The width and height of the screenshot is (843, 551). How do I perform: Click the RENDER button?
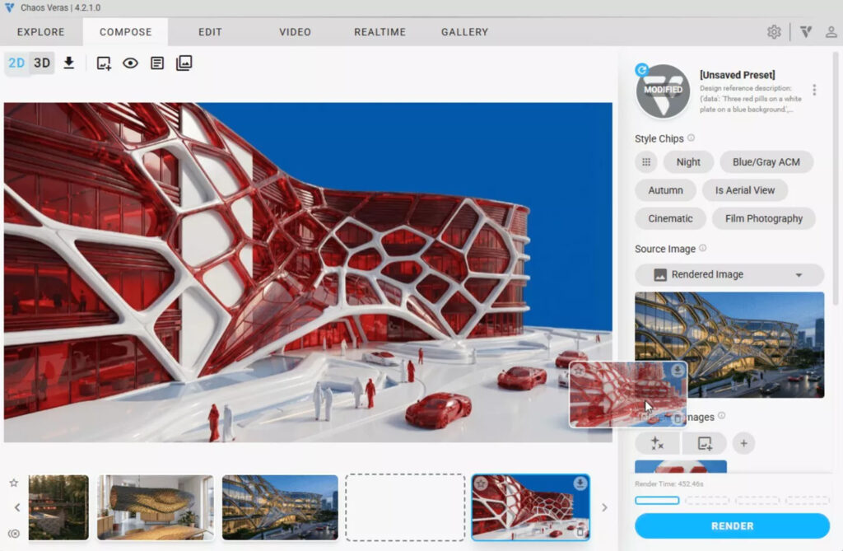click(x=731, y=526)
